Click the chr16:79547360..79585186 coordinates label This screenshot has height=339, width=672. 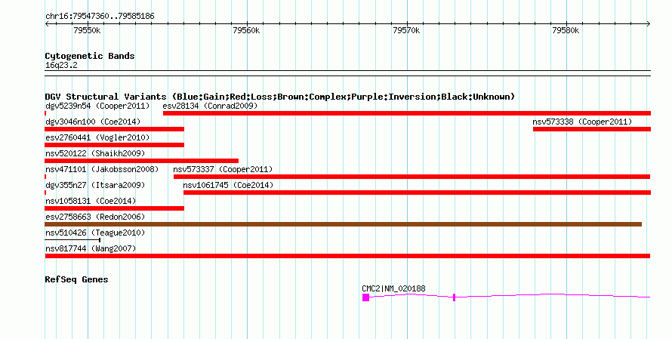click(100, 16)
